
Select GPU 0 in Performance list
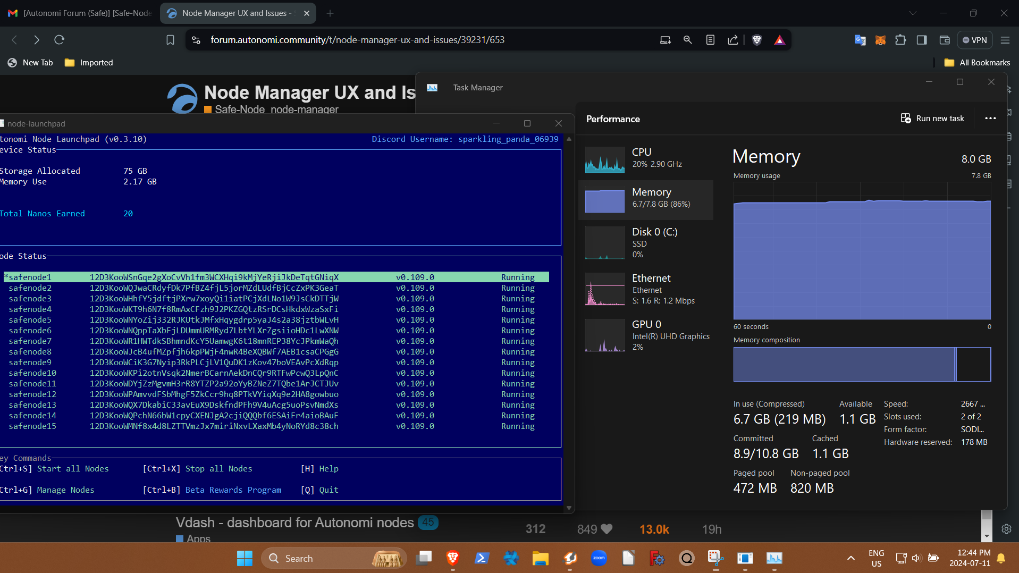point(646,335)
